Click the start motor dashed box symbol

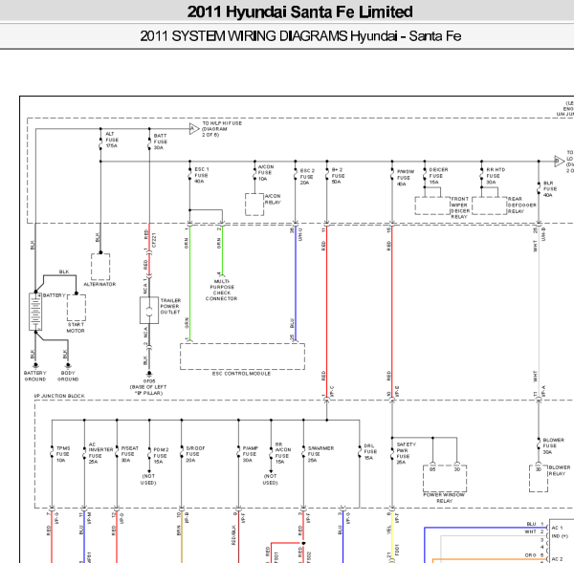click(x=77, y=308)
